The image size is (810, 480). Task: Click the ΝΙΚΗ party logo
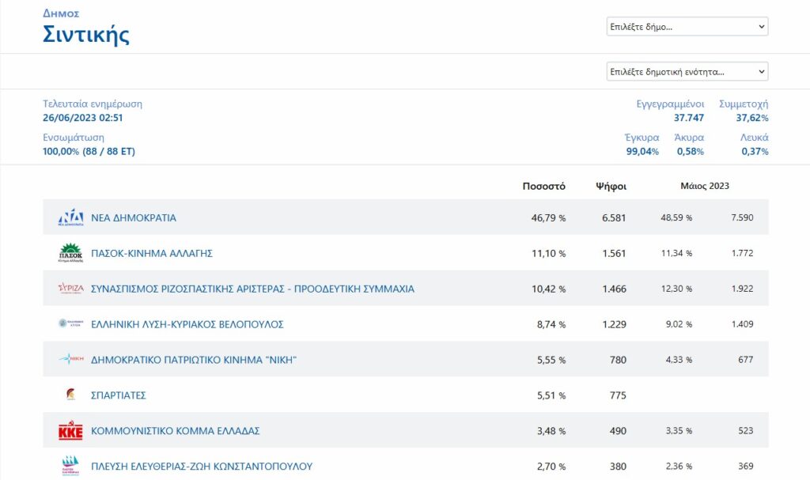click(x=70, y=360)
